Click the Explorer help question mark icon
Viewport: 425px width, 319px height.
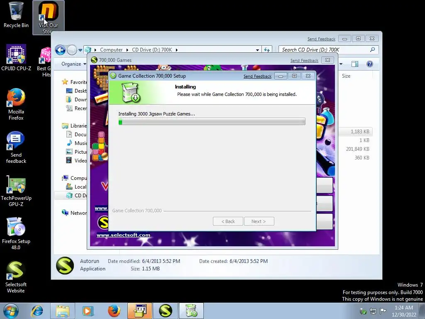pos(369,64)
